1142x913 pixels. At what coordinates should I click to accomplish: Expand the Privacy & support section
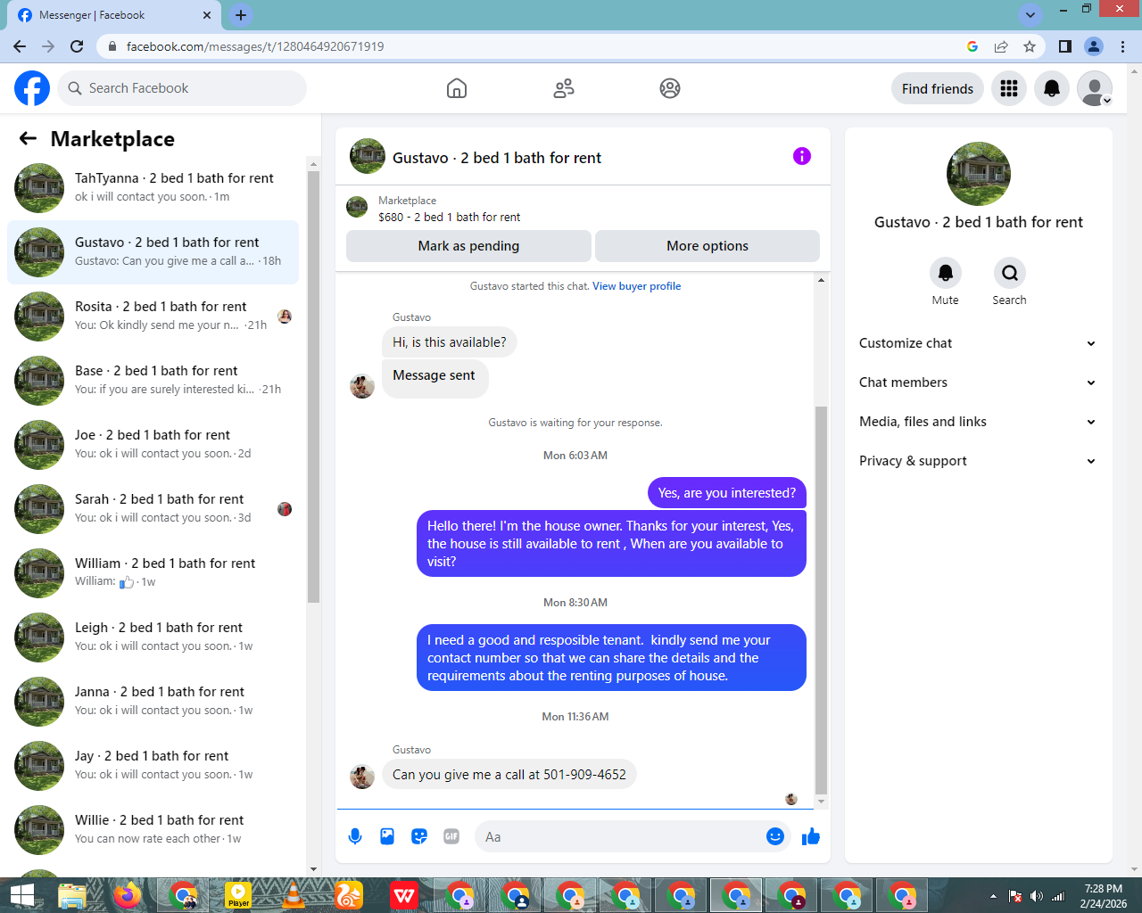pos(978,461)
